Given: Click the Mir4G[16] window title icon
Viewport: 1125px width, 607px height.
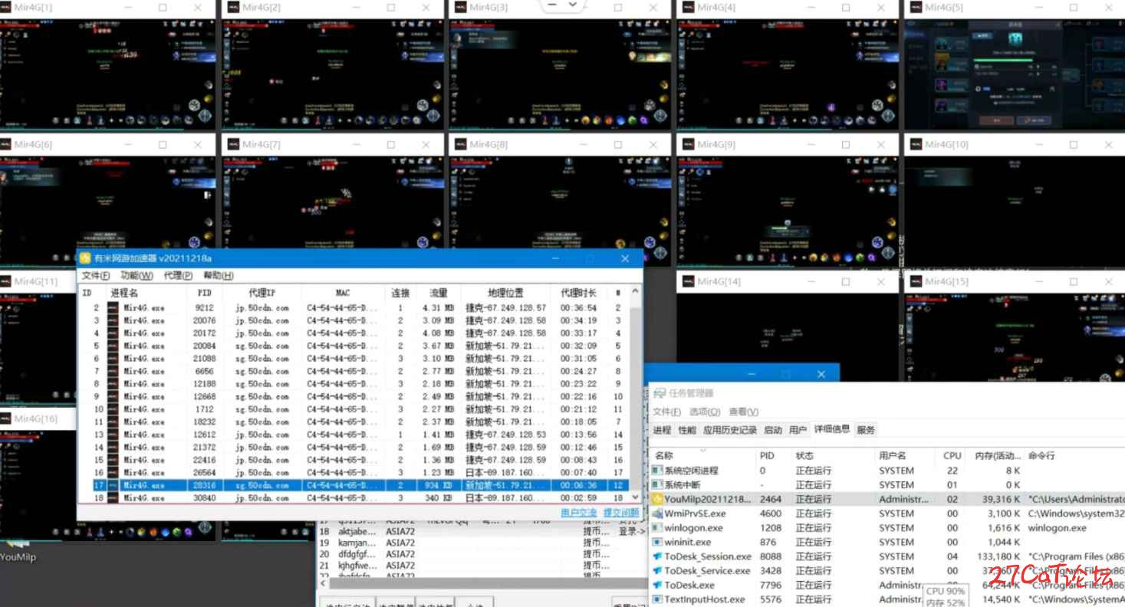Looking at the screenshot, I should 6,418.
